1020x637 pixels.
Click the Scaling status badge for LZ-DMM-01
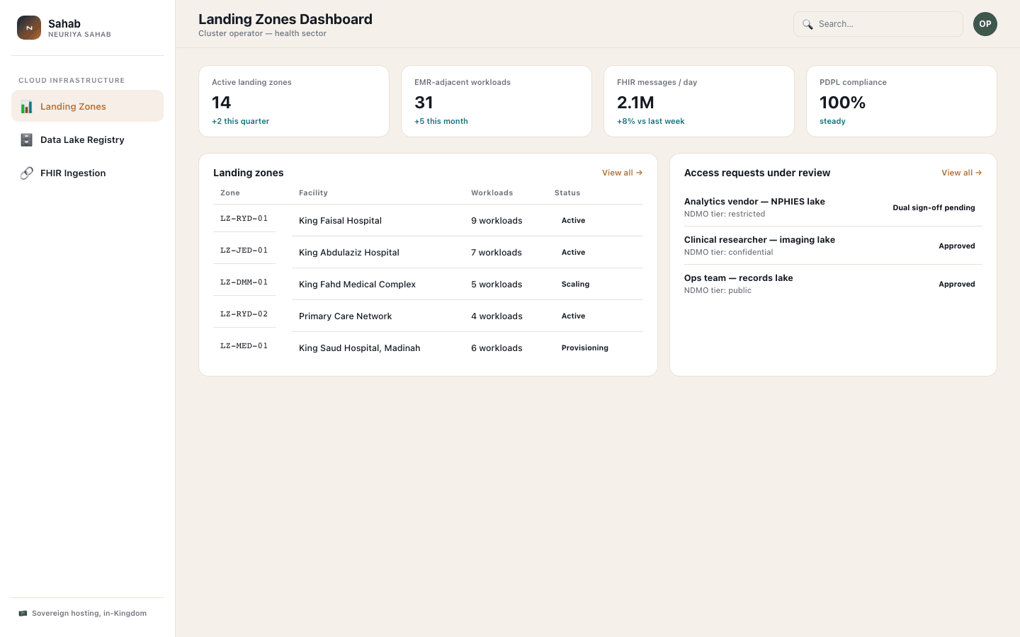point(575,284)
